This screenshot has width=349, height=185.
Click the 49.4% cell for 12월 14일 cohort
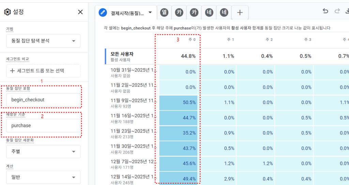tap(178, 179)
